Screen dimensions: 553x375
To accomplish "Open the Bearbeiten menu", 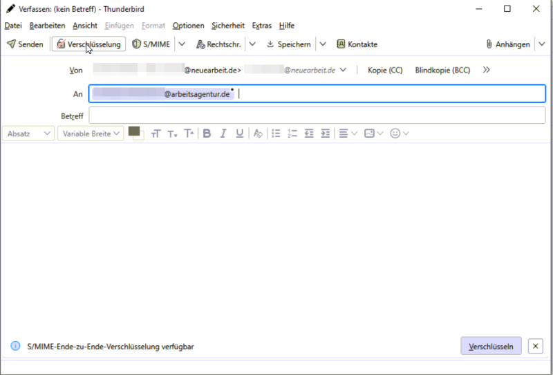I will 47,26.
